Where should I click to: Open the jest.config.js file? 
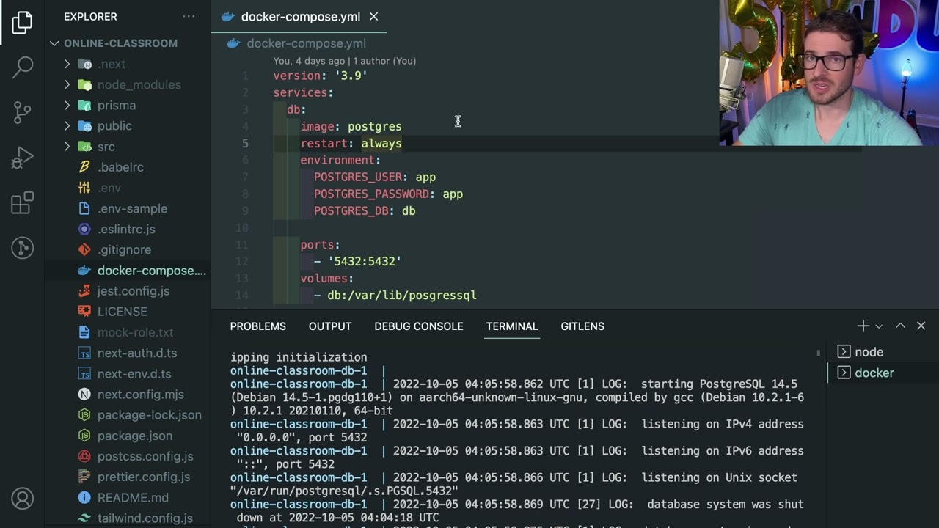tap(133, 291)
